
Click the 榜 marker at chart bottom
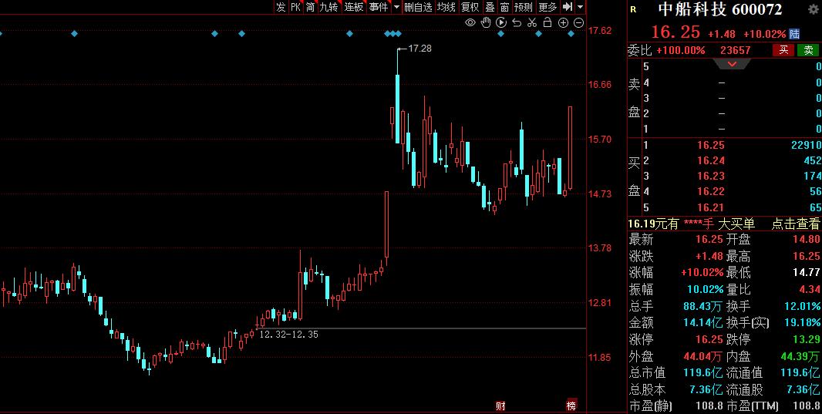[x=571, y=406]
